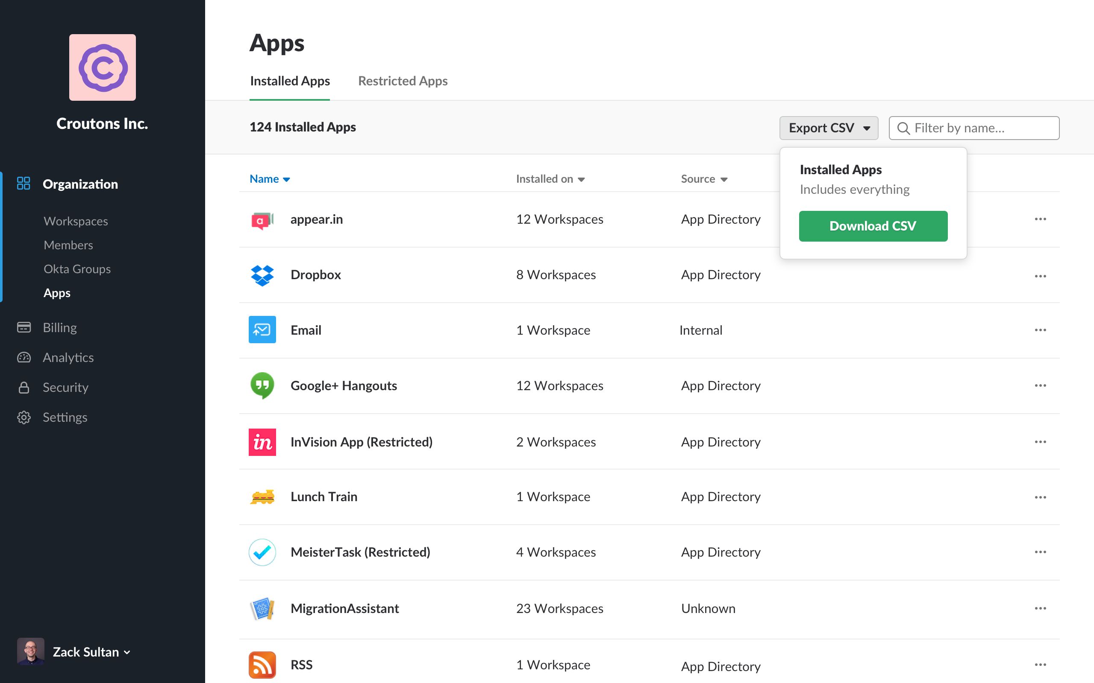1094x683 pixels.
Task: Click the Organization grid icon in sidebar
Action: tap(24, 184)
